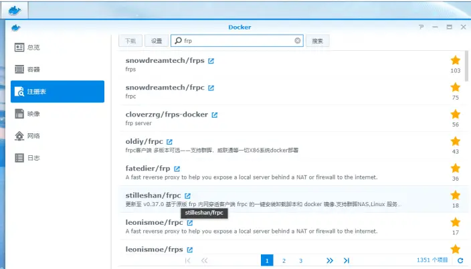This screenshot has height=269, width=471.
Task: Go to page 2 of results
Action: (x=284, y=260)
